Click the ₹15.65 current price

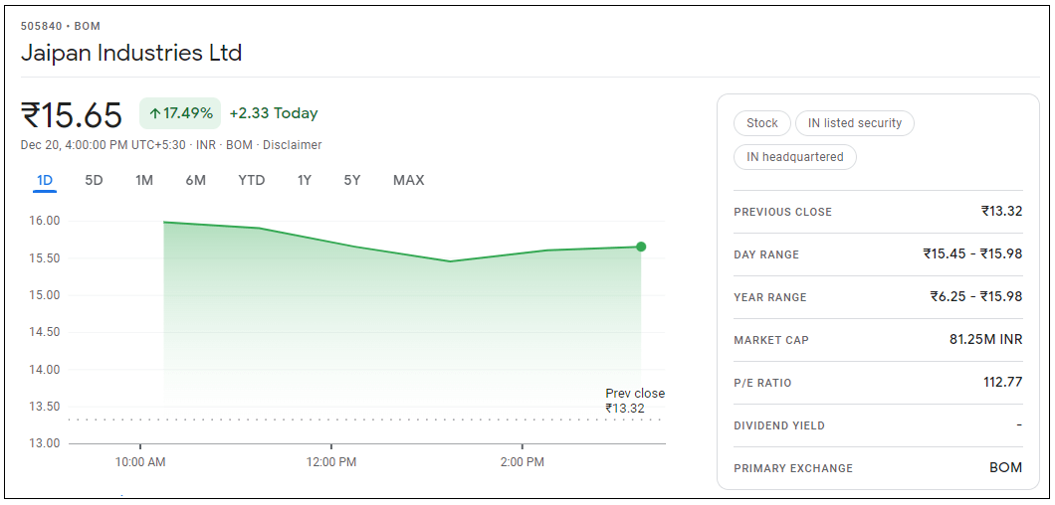[x=72, y=114]
